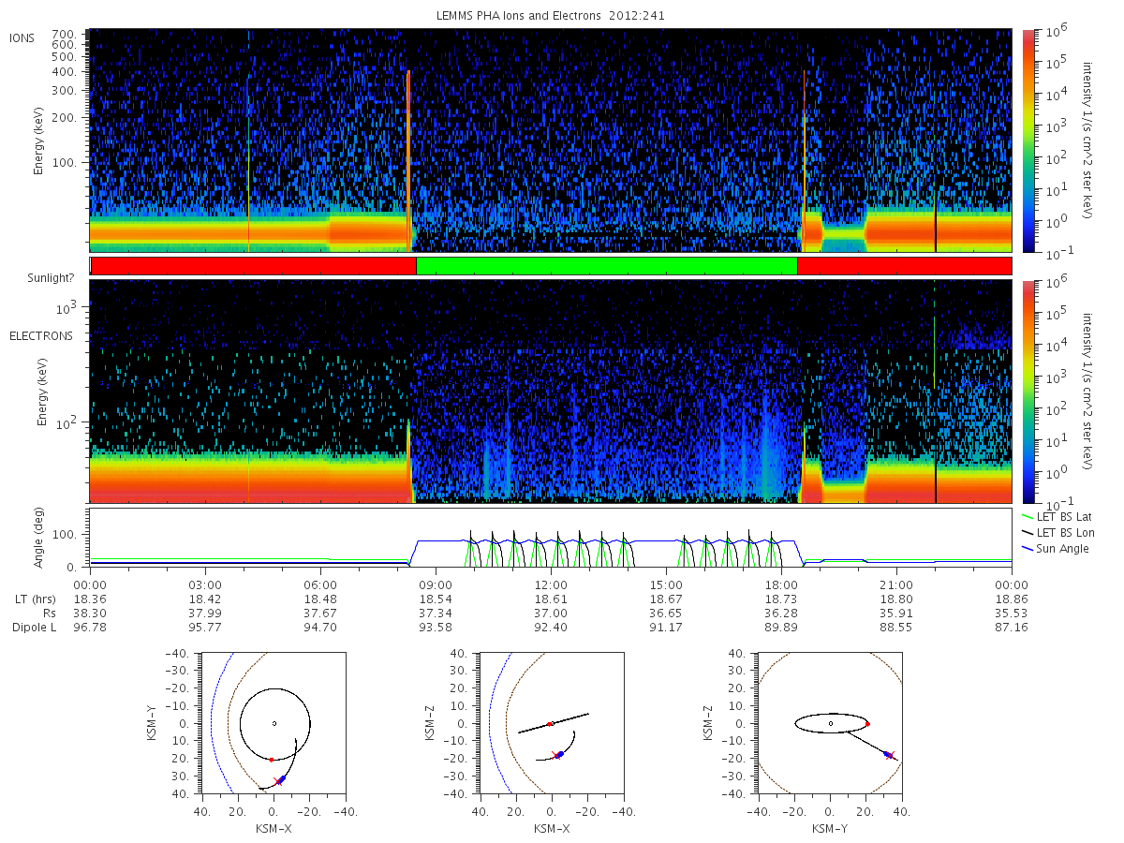Select the Rs value 35.53

click(x=1012, y=613)
